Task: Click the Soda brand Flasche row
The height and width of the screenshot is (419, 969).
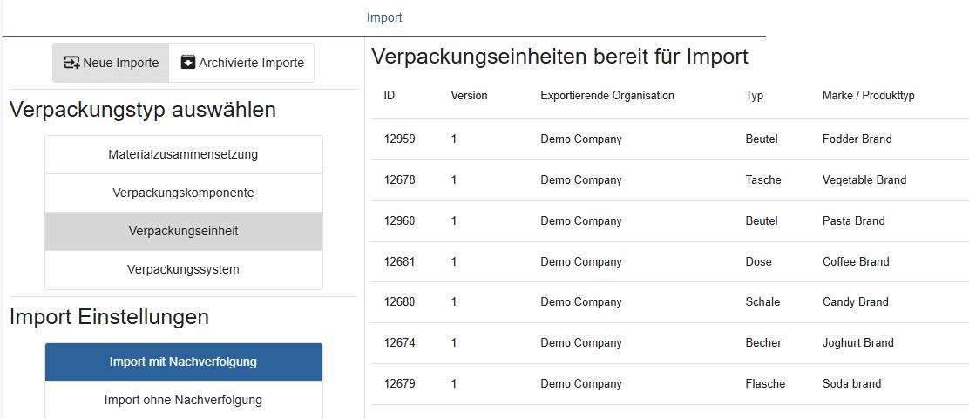Action: 668,384
